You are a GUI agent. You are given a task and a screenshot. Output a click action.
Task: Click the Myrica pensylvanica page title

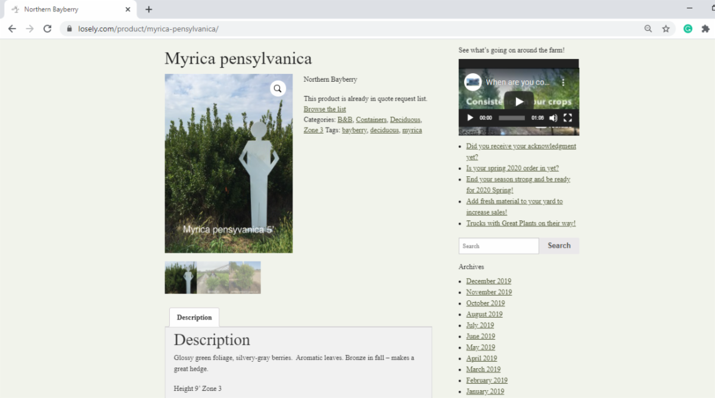238,58
